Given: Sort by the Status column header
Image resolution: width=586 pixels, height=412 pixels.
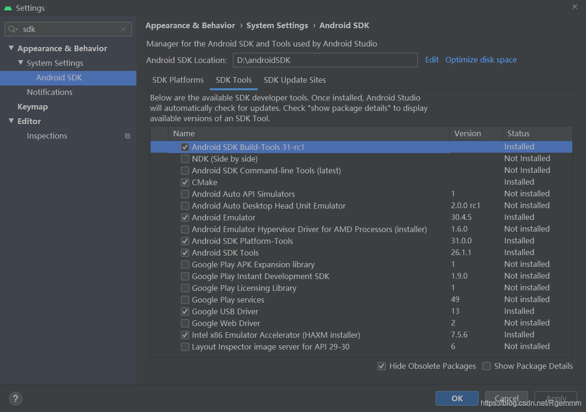Looking at the screenshot, I should pyautogui.click(x=537, y=133).
